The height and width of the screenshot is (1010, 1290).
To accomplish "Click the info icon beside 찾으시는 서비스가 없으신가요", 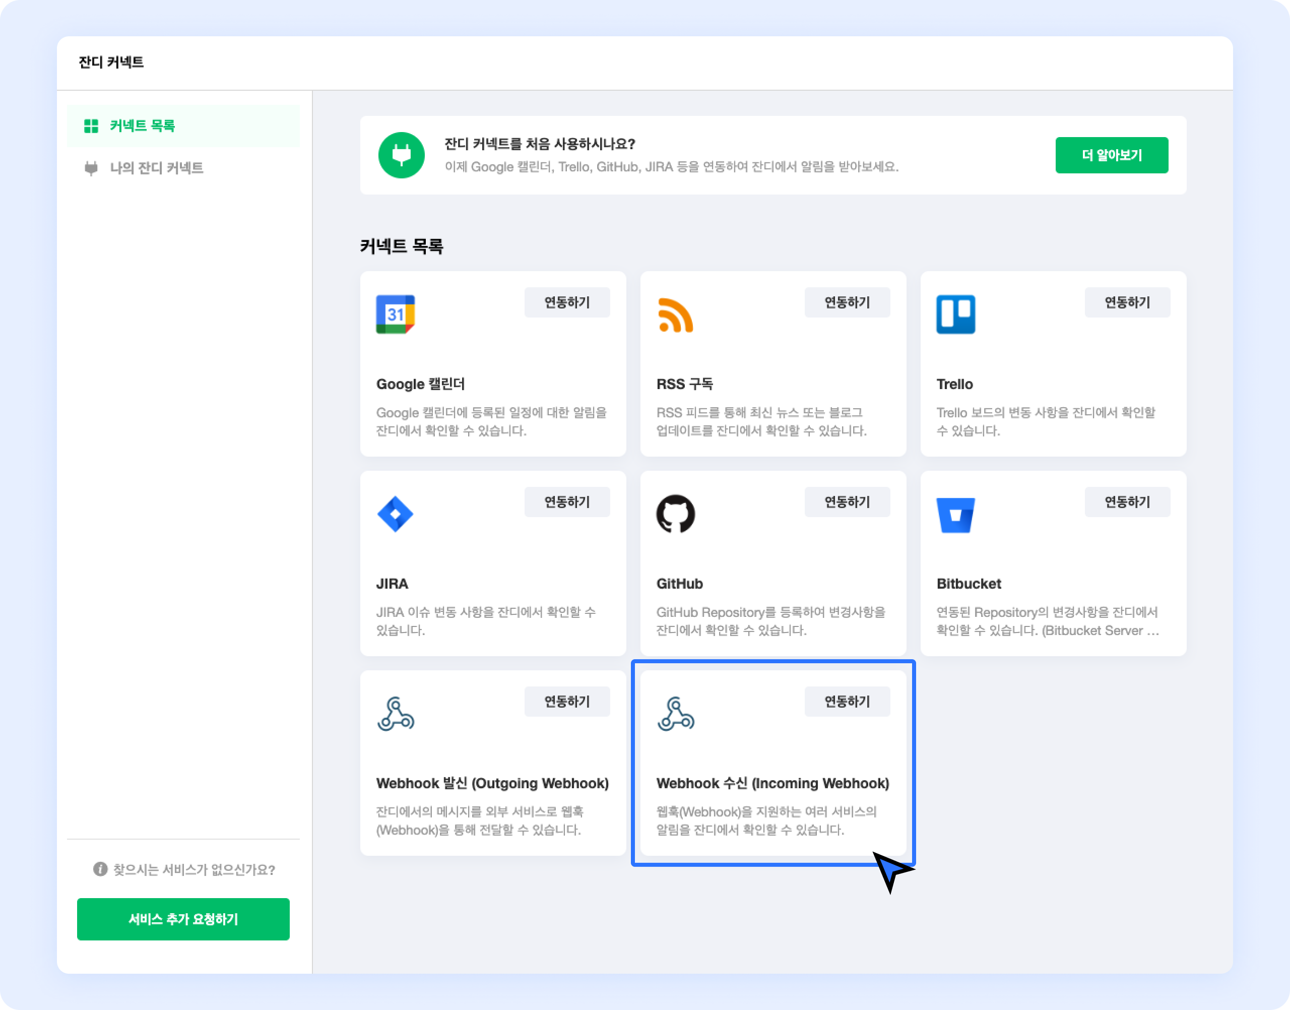I will 100,869.
